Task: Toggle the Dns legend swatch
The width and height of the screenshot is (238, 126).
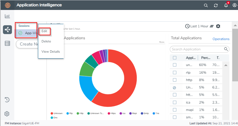Action: coord(52,117)
